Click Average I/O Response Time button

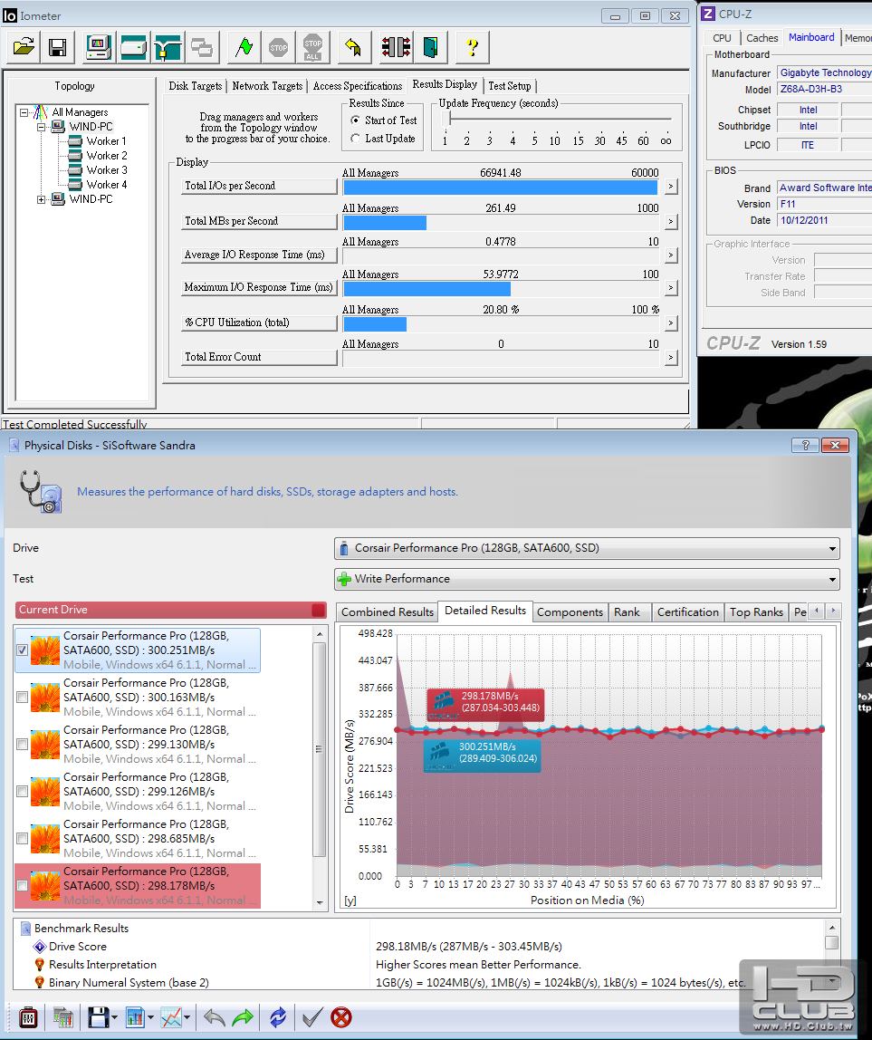point(259,255)
